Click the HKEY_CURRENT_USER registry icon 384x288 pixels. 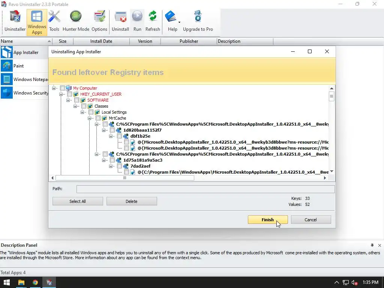[76, 94]
